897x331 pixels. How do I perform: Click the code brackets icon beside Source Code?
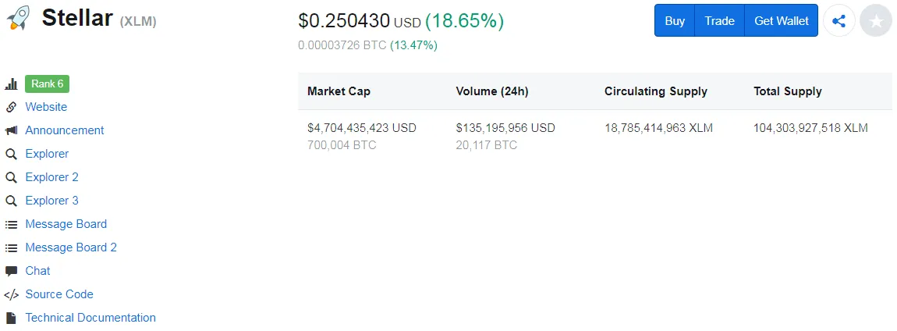[11, 295]
